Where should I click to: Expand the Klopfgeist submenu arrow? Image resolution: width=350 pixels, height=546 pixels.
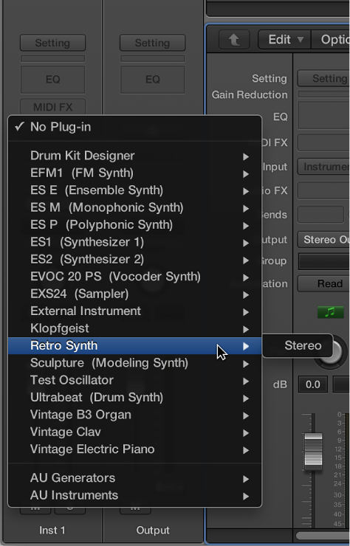pyautogui.click(x=246, y=329)
